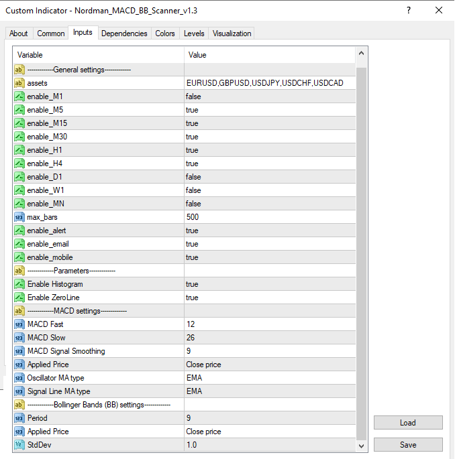Click the boolean icon next to enable_email

coord(19,244)
